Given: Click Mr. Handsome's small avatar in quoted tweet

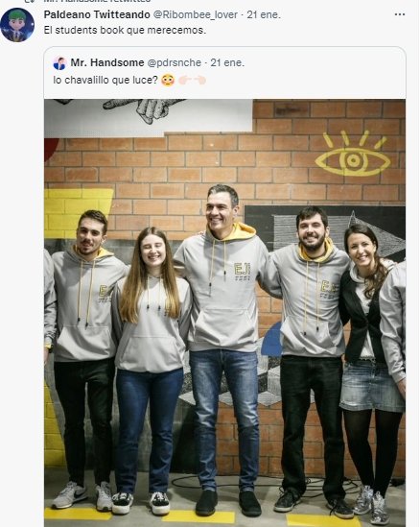Looking at the screenshot, I should (x=59, y=62).
